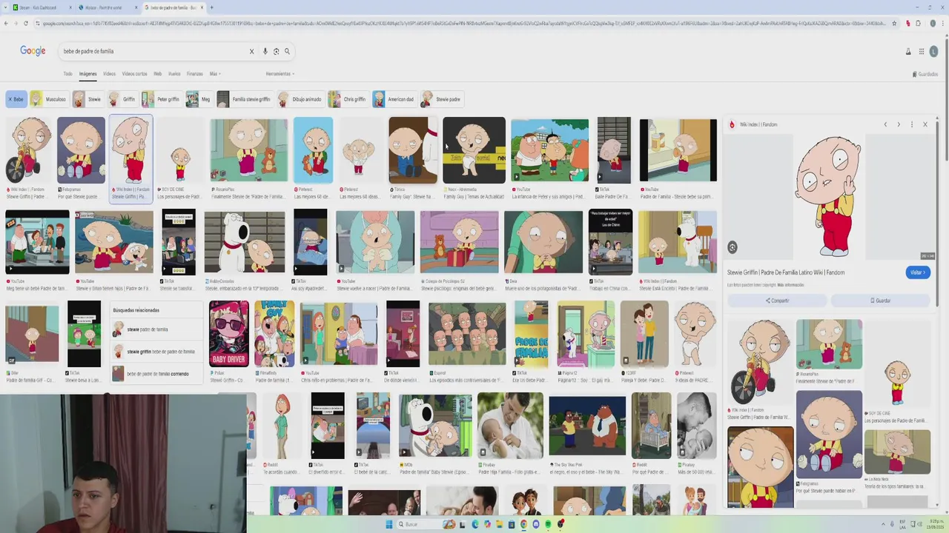Switch to the Web results tab
The width and height of the screenshot is (949, 533).
[x=157, y=74]
